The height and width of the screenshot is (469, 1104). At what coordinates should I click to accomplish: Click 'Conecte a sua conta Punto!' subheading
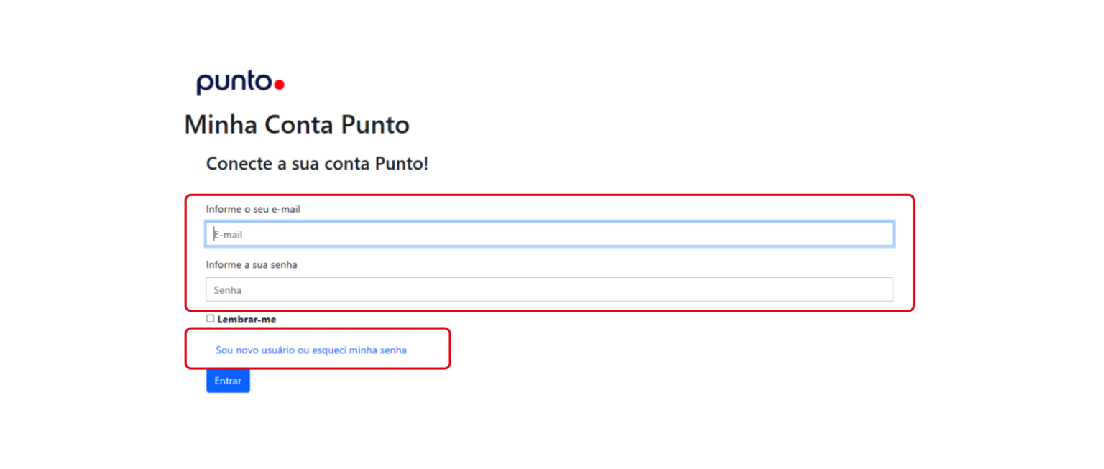[317, 164]
